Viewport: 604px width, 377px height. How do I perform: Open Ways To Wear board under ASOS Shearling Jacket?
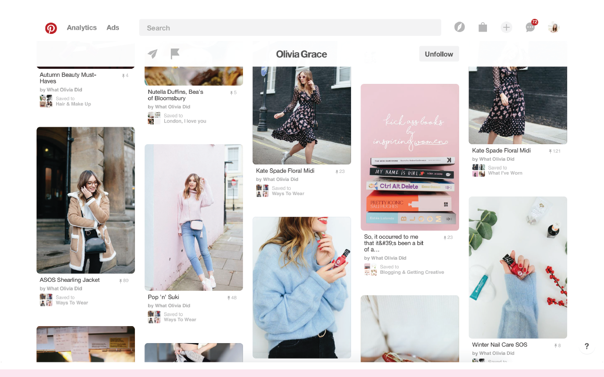72,303
